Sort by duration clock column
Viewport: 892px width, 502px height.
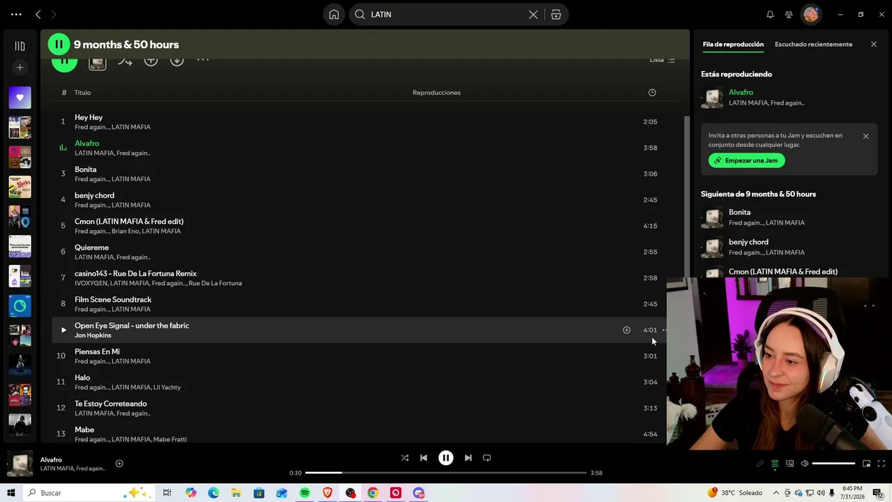[x=652, y=93]
